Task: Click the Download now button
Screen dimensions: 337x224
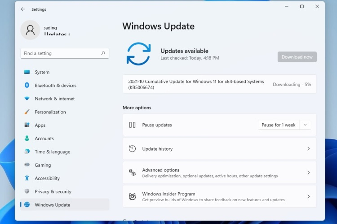Action: coord(297,57)
